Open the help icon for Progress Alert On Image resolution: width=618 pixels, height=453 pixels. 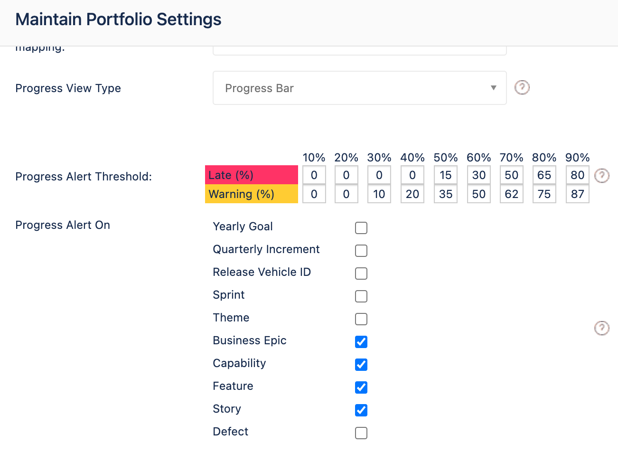(602, 328)
